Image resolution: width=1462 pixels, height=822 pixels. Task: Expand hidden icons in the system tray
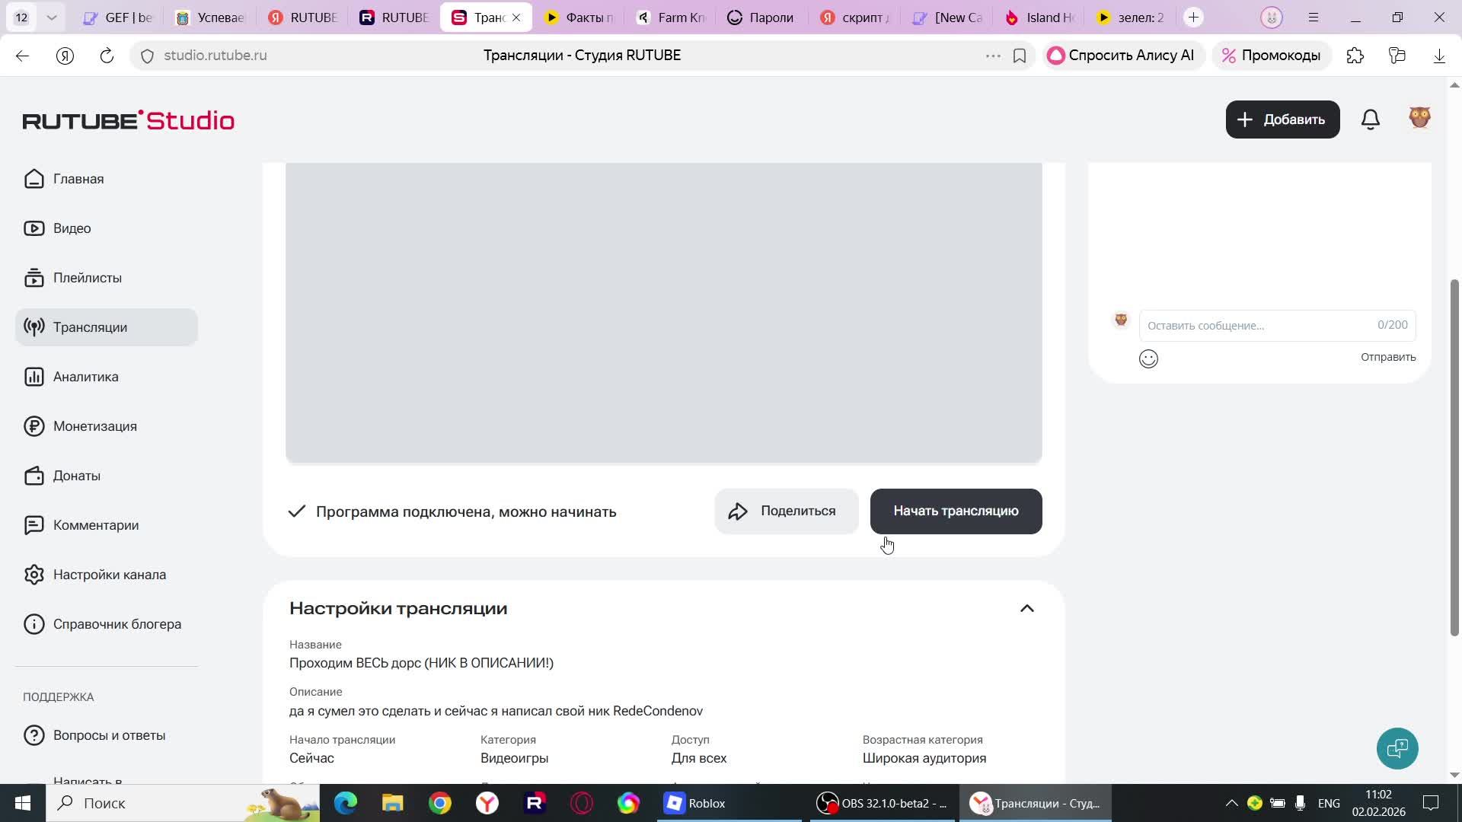[x=1231, y=802]
